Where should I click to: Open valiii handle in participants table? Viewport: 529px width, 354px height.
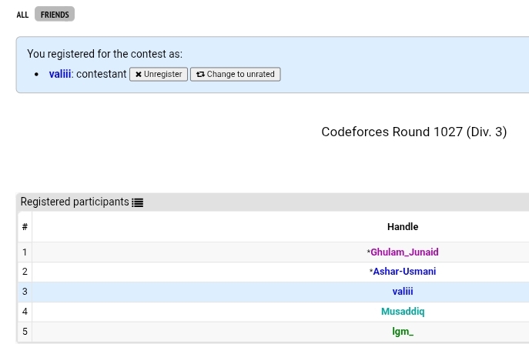coord(403,292)
